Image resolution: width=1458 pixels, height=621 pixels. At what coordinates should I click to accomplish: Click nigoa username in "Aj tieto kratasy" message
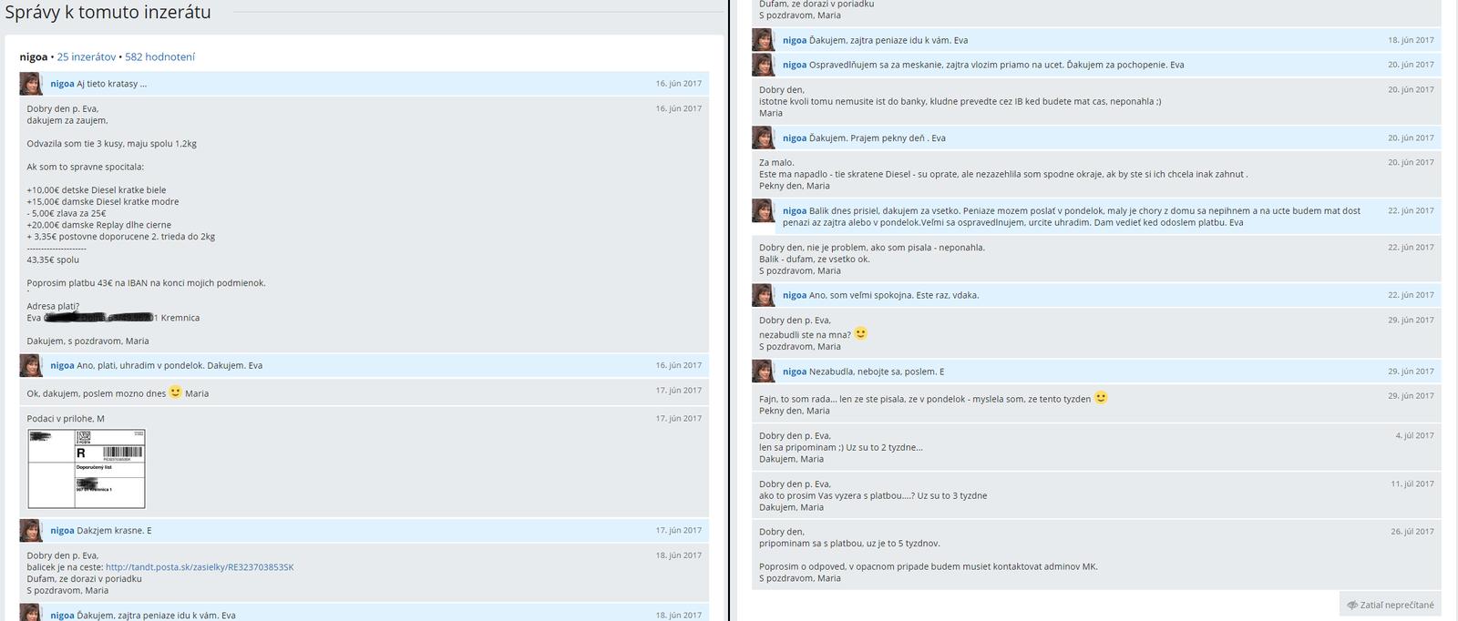[62, 84]
